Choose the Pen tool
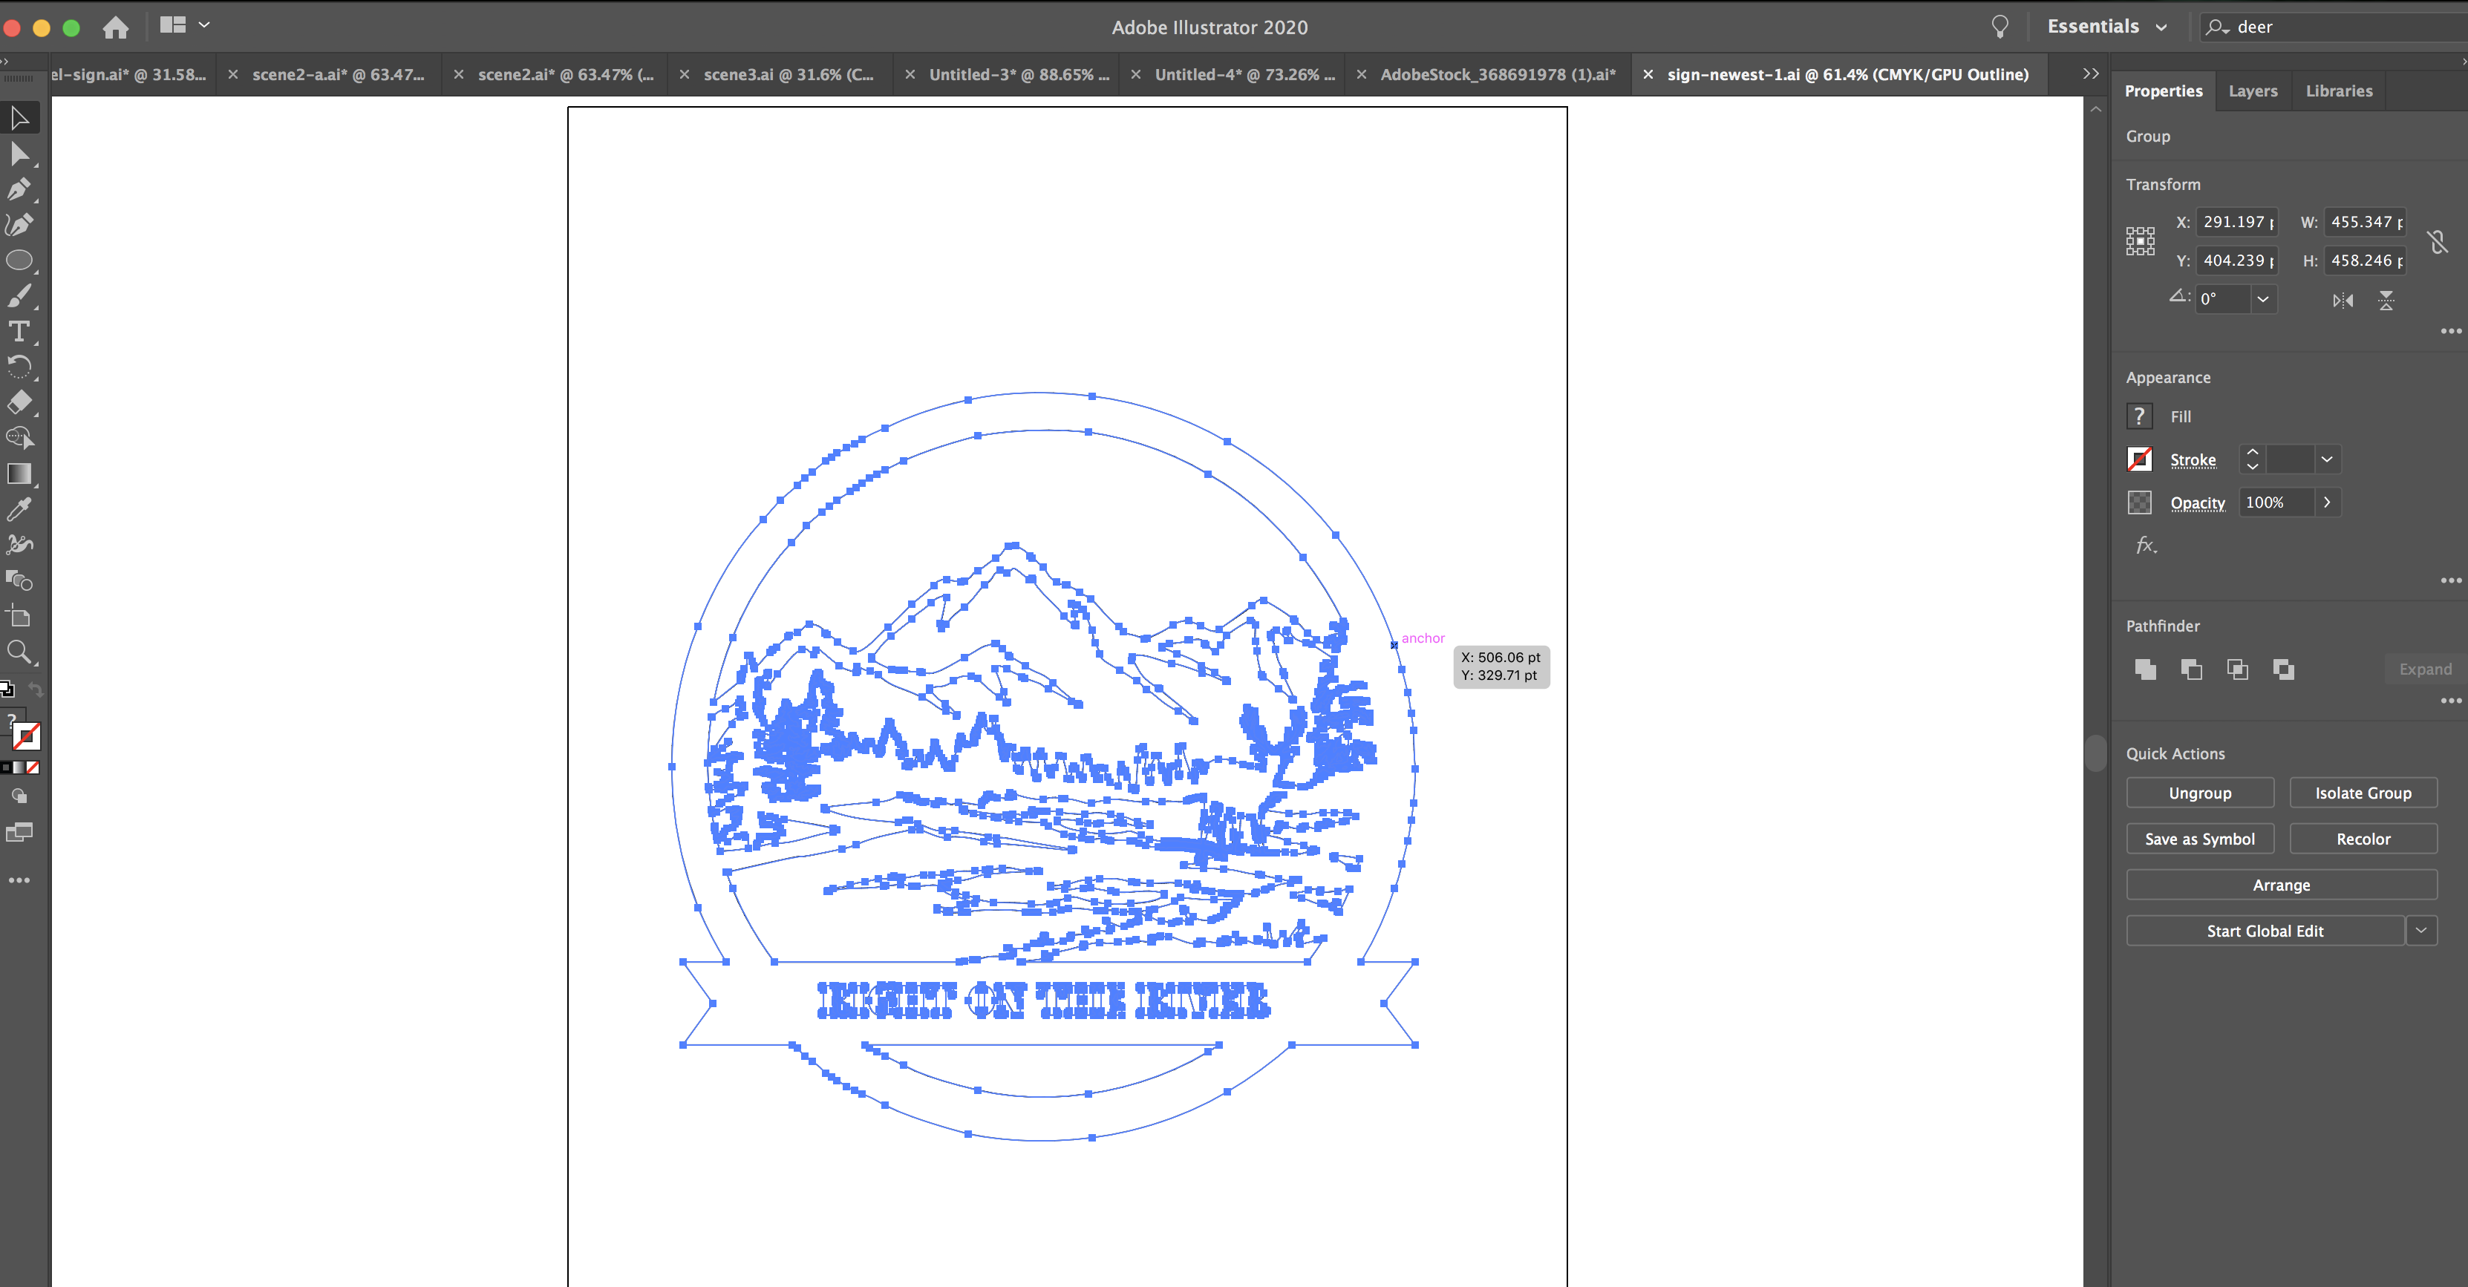 [19, 189]
